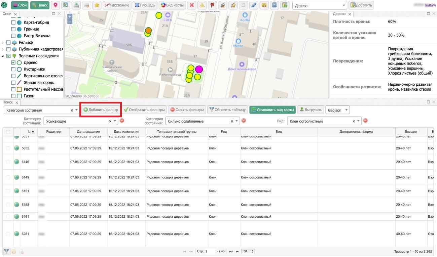437x257 pixels.
Task: Click the green upload tray toolbar icon
Action: (76, 5)
